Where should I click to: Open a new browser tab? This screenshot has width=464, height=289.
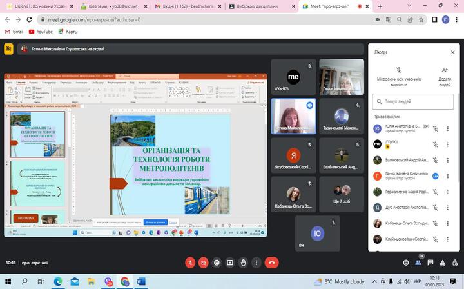point(380,6)
